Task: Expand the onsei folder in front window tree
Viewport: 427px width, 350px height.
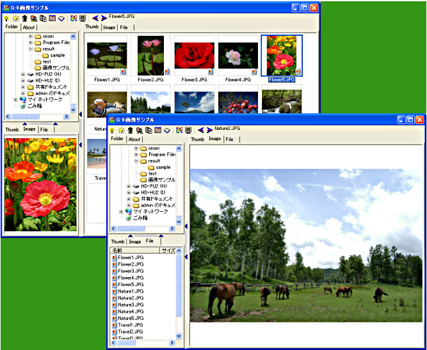Action: point(136,148)
